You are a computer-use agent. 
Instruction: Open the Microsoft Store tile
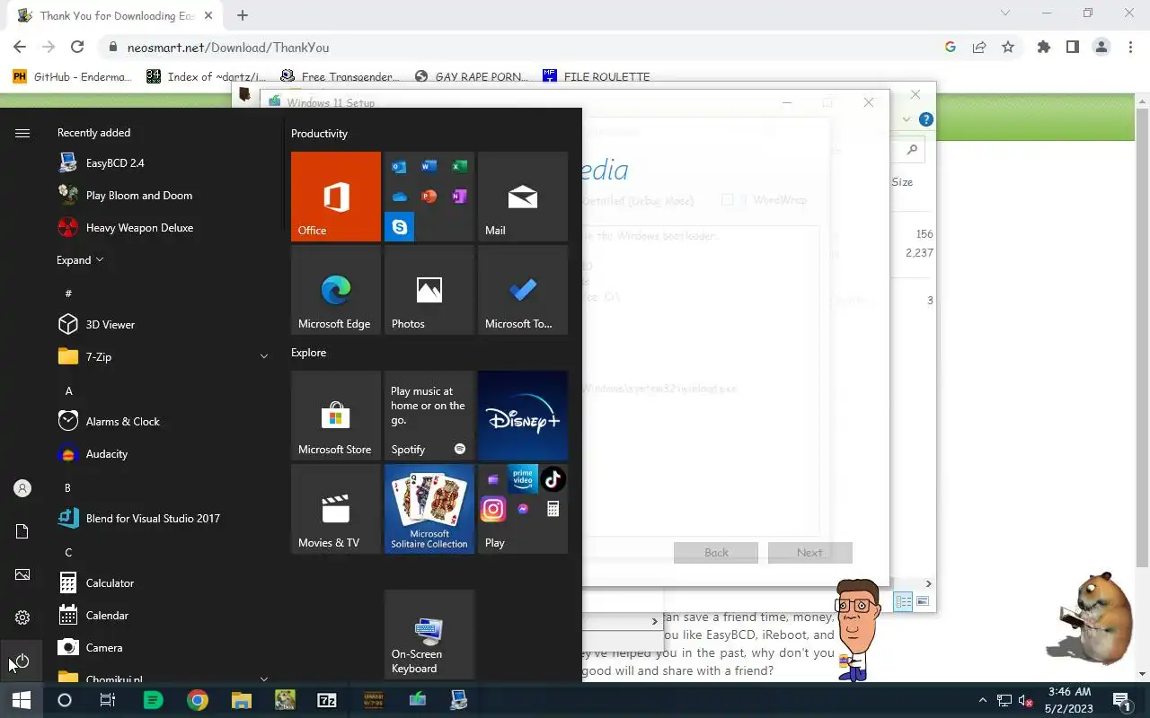point(336,416)
